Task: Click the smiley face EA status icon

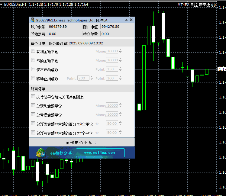Action: pyautogui.click(x=213, y=5)
